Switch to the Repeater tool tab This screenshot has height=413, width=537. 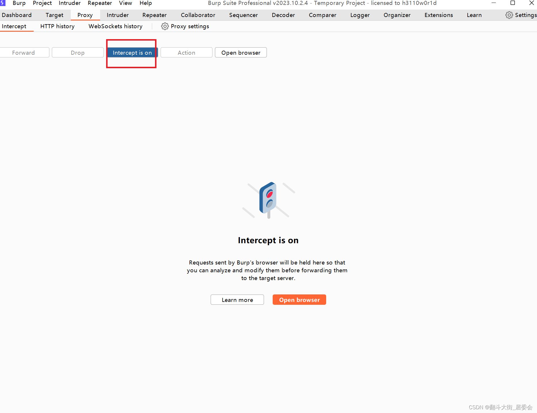pyautogui.click(x=154, y=15)
